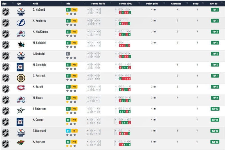This screenshot has width=225, height=150.
Task: Click the Edmonton Oilers logo beside C. McDavid
Action: pos(21,12)
